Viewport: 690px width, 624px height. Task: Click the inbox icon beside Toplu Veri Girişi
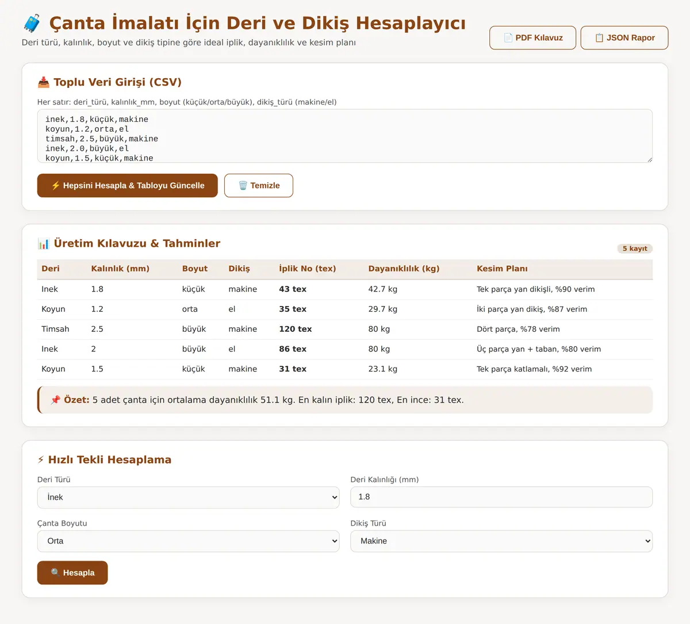(44, 82)
